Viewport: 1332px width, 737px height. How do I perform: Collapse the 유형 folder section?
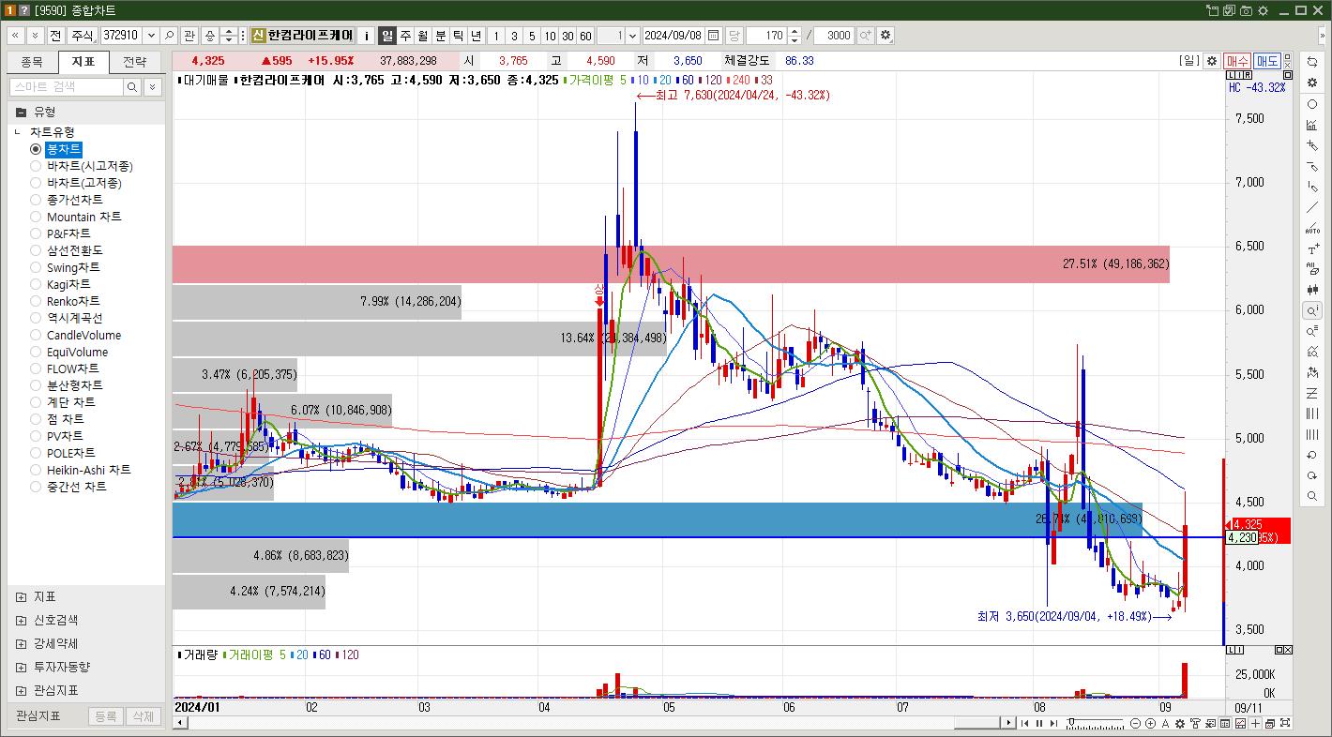point(21,112)
